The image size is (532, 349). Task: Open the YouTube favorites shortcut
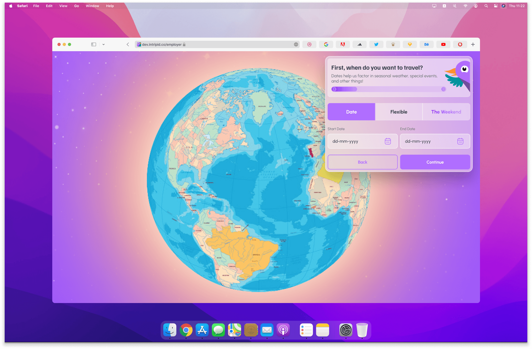pyautogui.click(x=443, y=44)
